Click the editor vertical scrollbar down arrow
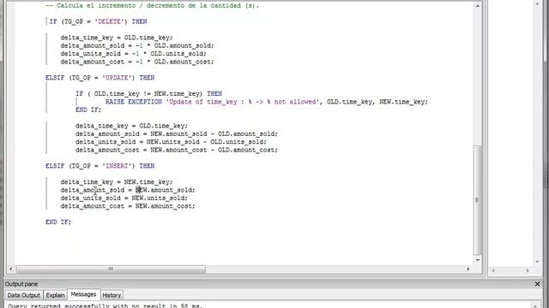Viewport: 549px width, 308px height. tap(477, 260)
